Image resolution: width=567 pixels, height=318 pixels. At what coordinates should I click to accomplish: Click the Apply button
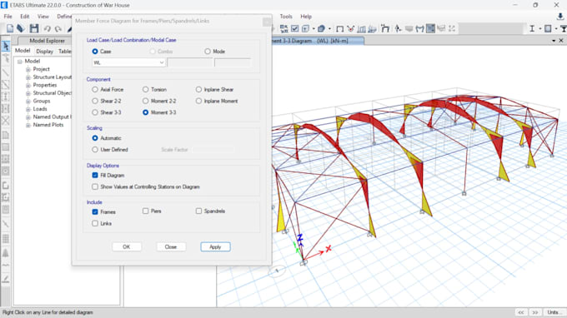[x=215, y=247]
